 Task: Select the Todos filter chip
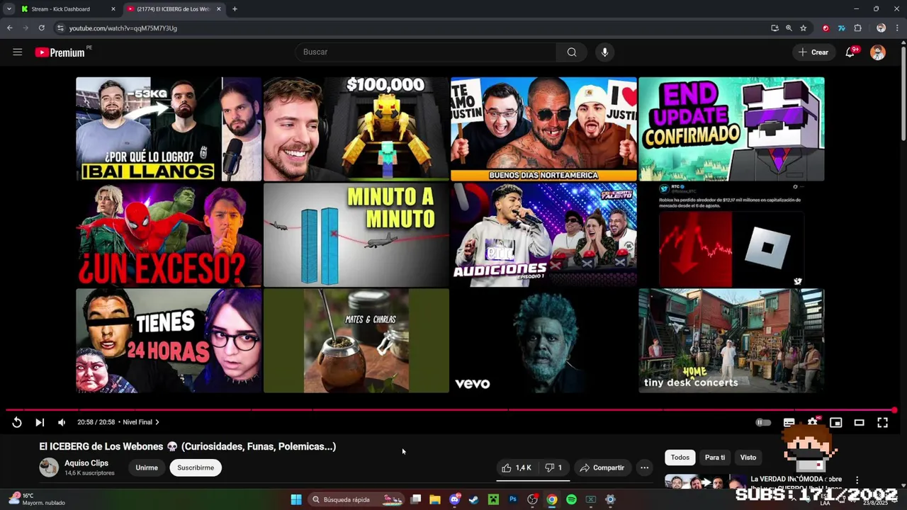[680, 458]
